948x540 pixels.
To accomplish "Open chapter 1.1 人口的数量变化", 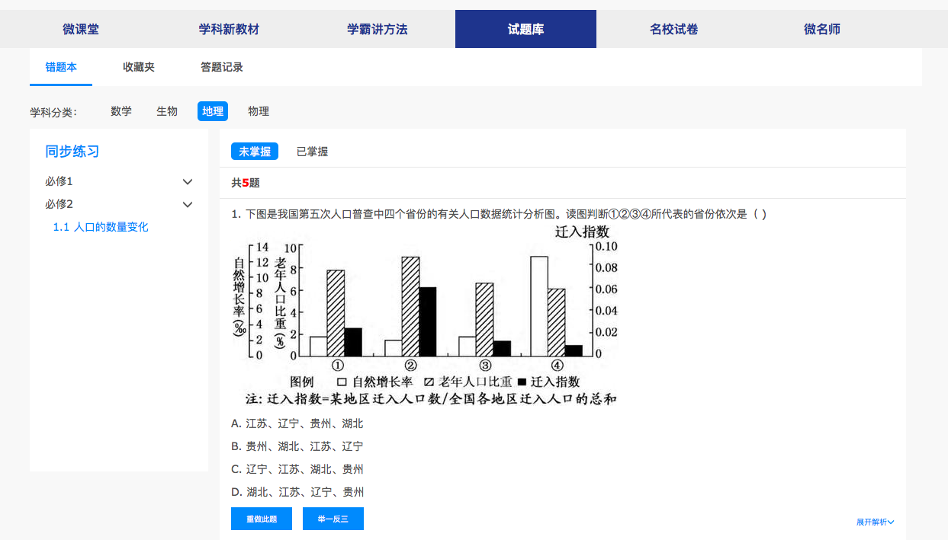I will click(101, 227).
